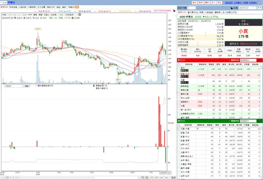Screen dimensions: 263x180
Task: Click the bottom input field beside zoom icons
Action: 116,178
